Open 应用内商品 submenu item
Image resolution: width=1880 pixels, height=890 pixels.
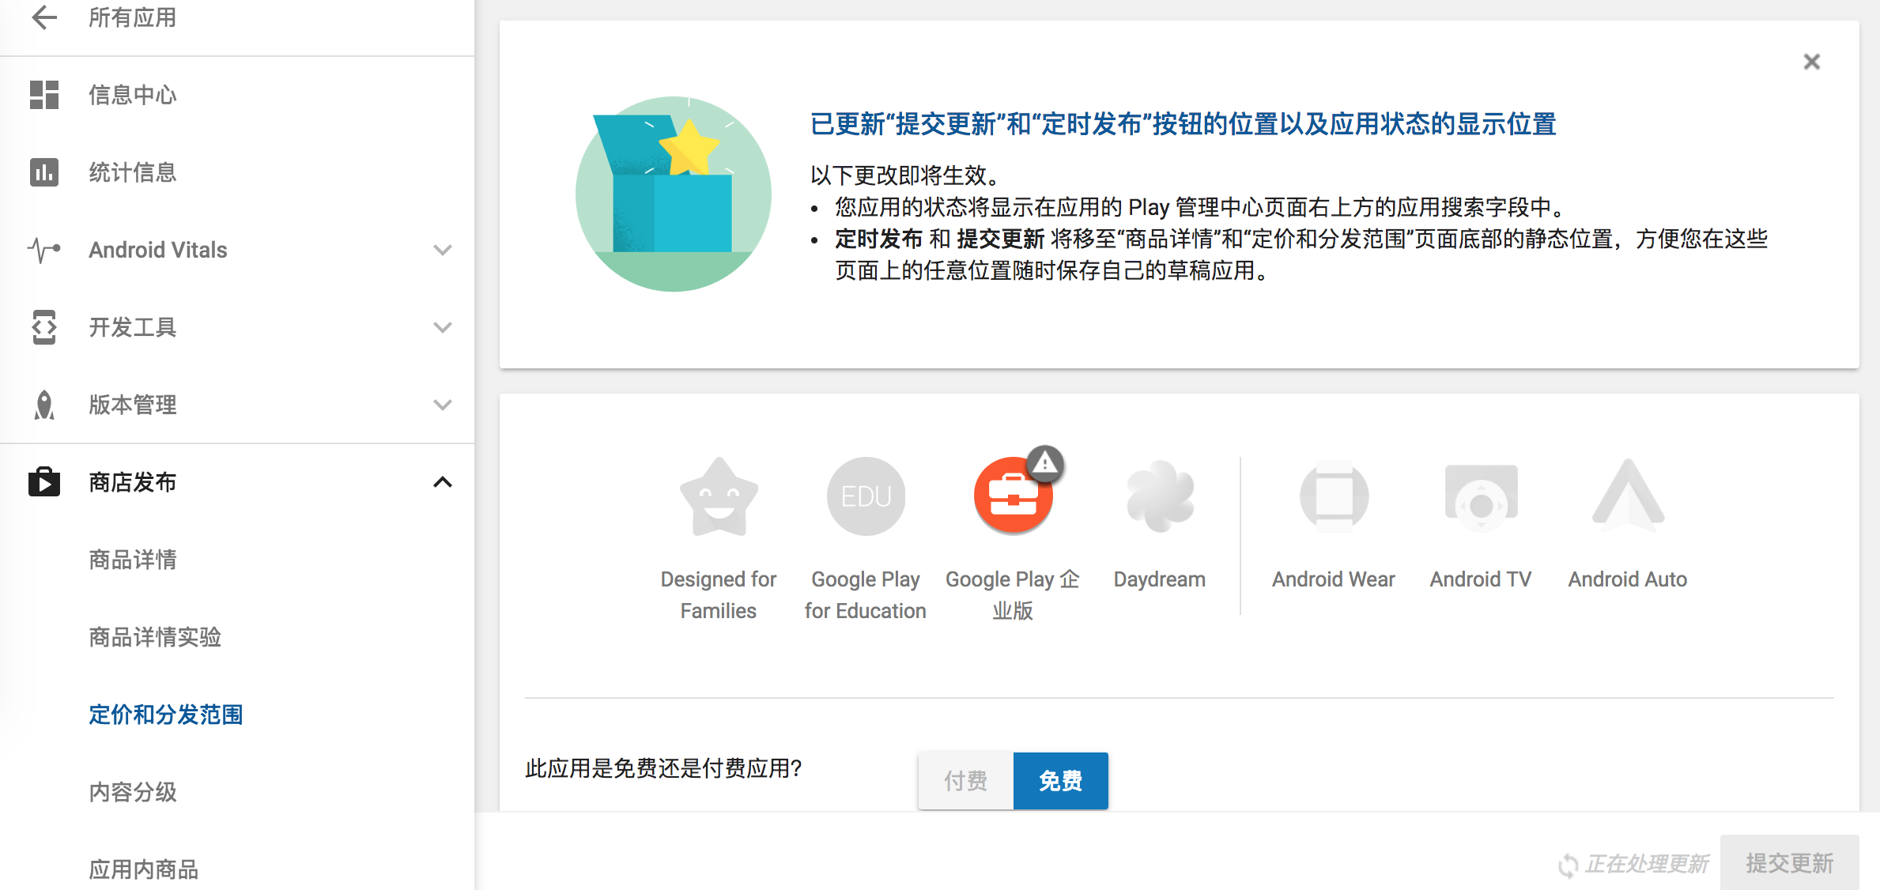click(x=143, y=869)
